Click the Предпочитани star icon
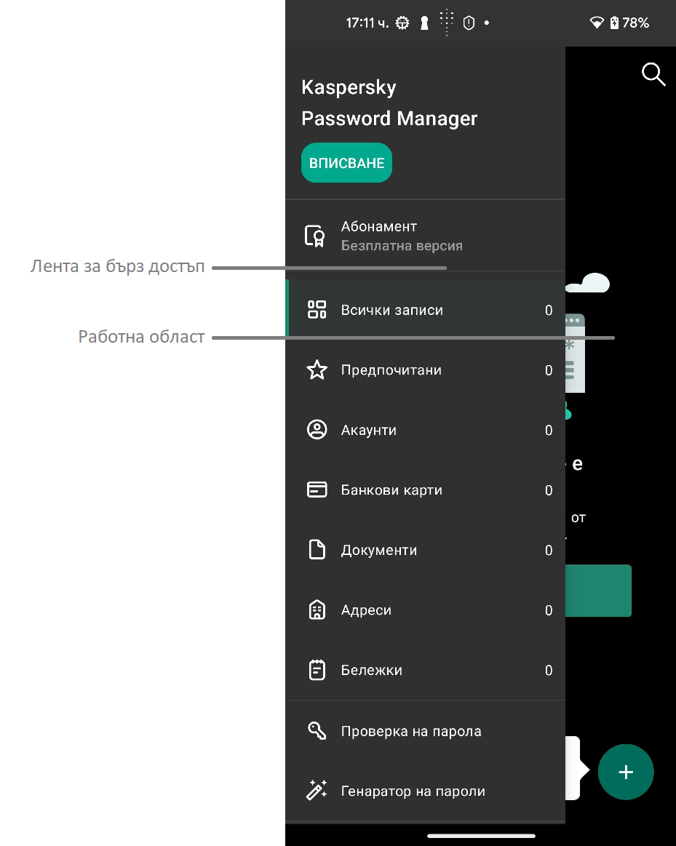This screenshot has width=676, height=846. 317,370
